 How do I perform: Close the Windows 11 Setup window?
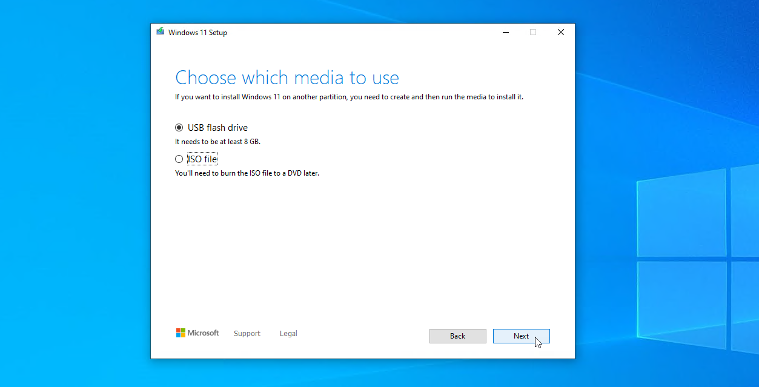tap(561, 33)
